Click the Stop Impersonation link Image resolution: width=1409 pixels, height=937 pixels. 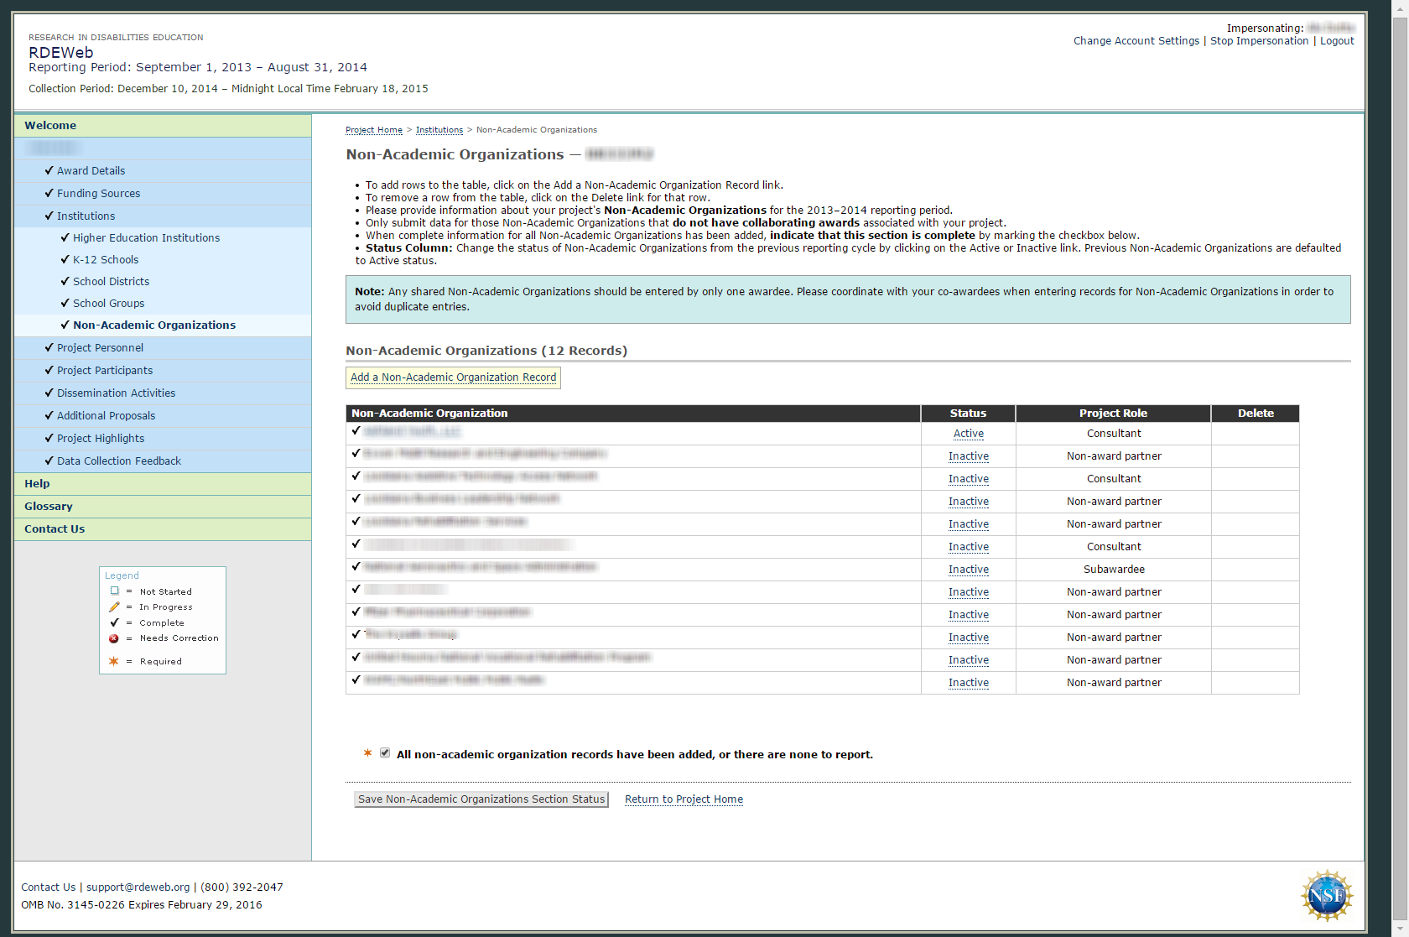(x=1258, y=41)
